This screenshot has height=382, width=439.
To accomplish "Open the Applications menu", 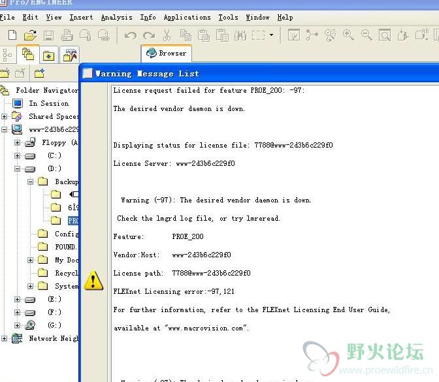I will pos(187,18).
